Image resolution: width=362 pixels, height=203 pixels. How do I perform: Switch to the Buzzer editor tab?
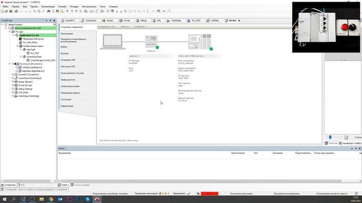click(x=108, y=20)
